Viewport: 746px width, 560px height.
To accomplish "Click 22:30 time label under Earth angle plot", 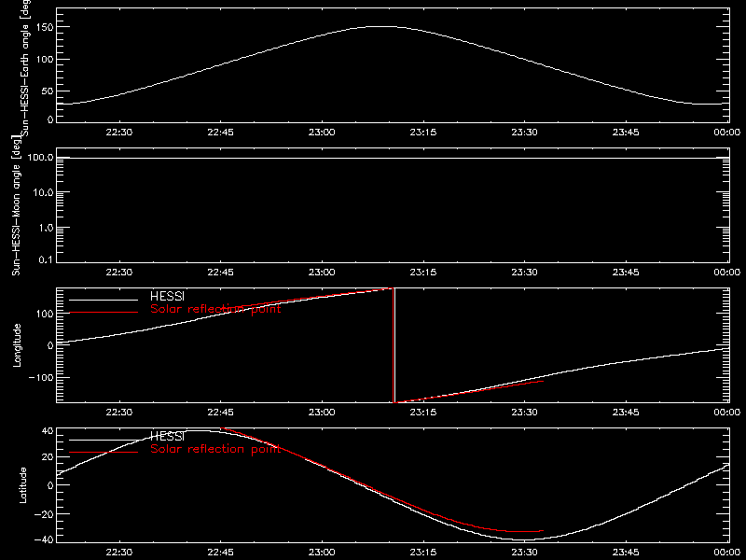I will tap(119, 133).
